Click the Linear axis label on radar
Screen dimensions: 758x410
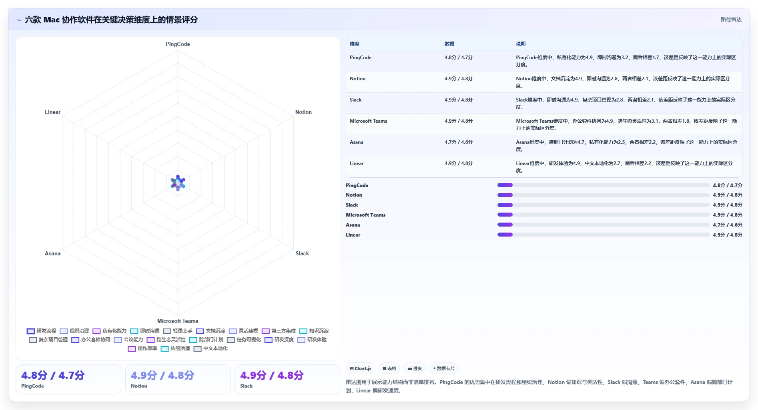tap(52, 112)
